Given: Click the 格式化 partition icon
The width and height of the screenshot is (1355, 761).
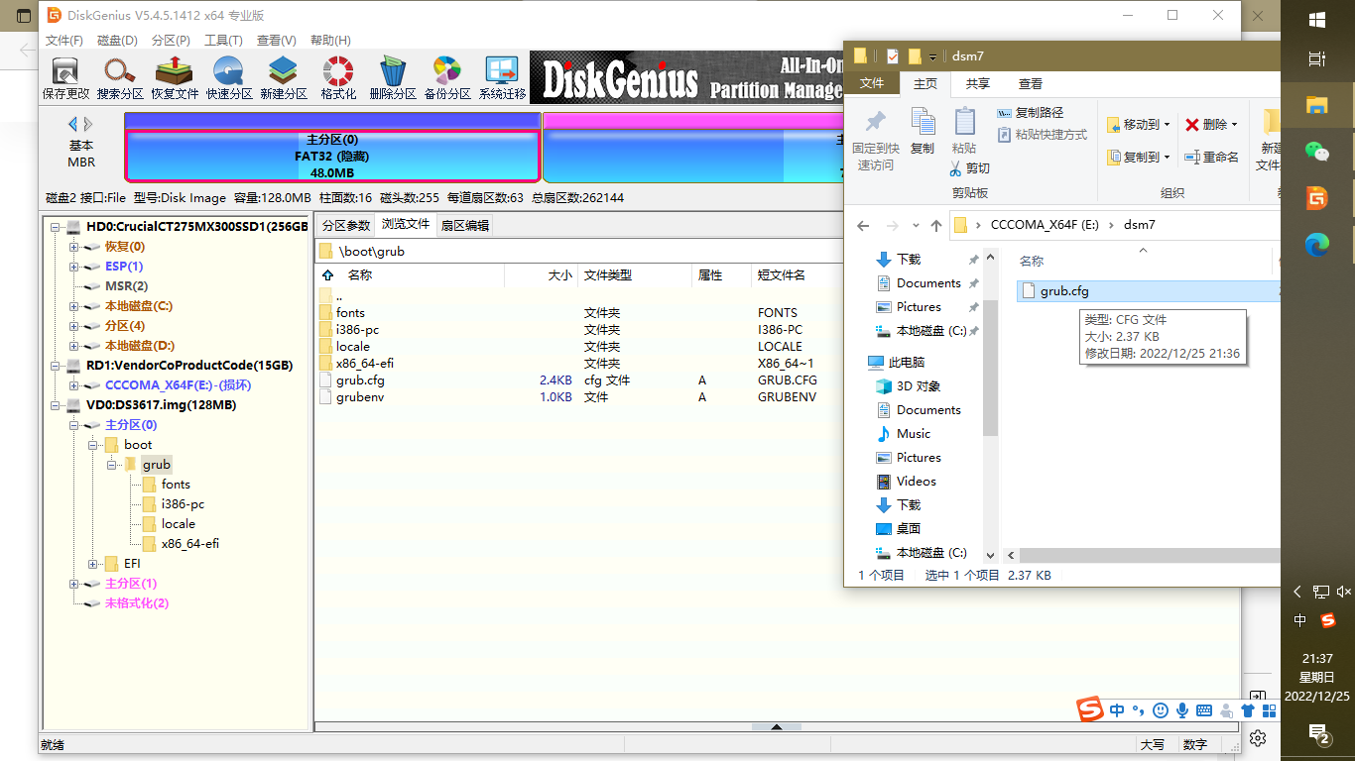Looking at the screenshot, I should pos(338,74).
